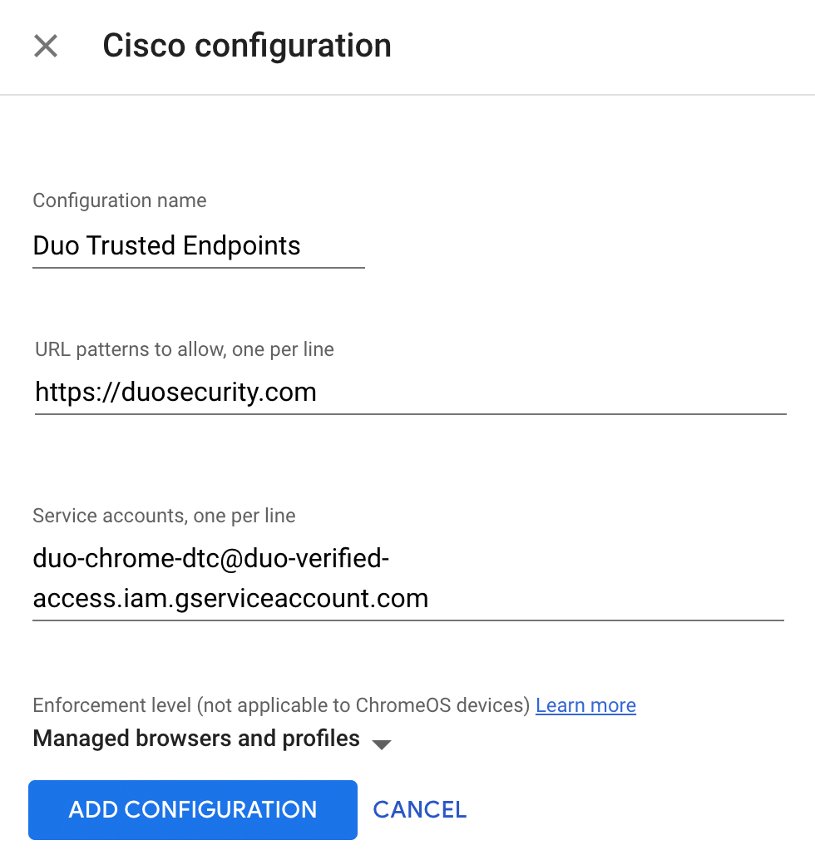Click the X icon beside the title
Screen dimensions: 815x860
(x=46, y=46)
